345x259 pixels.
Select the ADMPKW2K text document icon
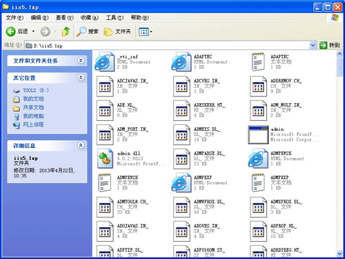[105, 182]
